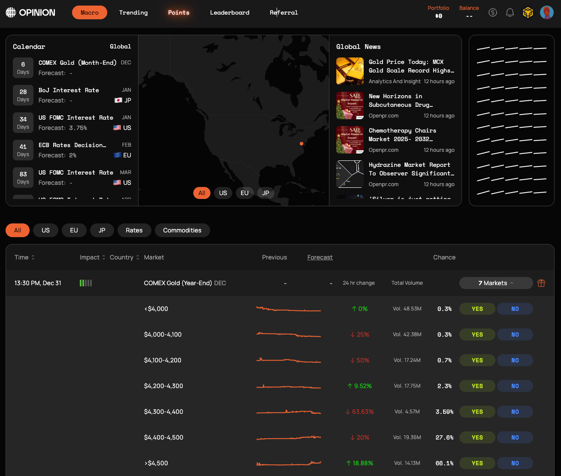Click the $4,300-4,400 price trend sparkline
561x476 pixels.
pos(288,412)
